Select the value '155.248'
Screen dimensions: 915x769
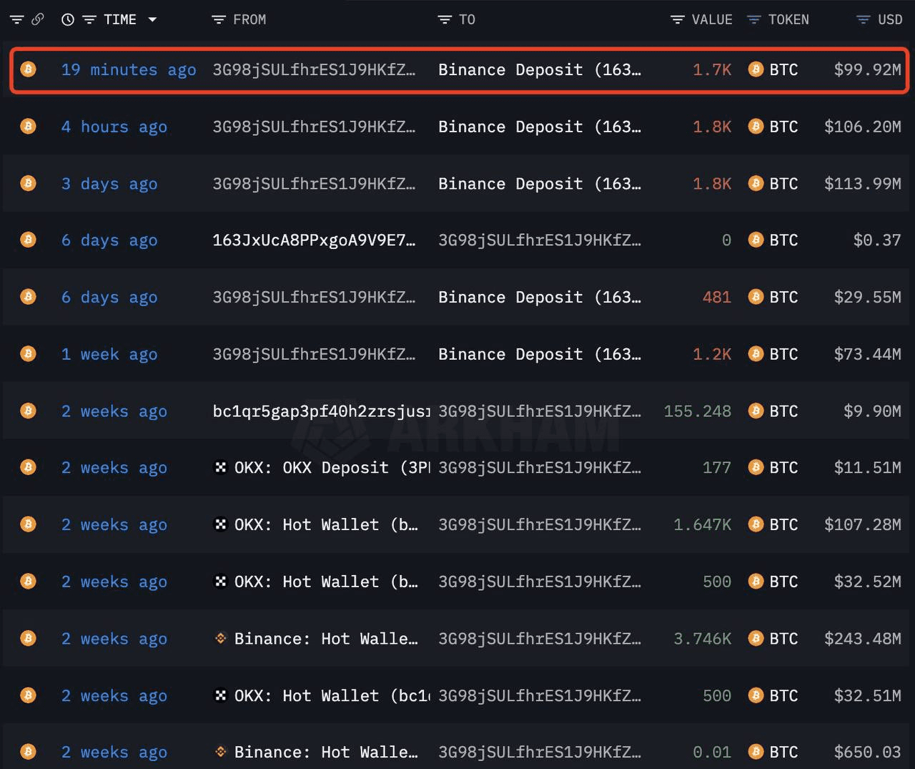coord(698,411)
